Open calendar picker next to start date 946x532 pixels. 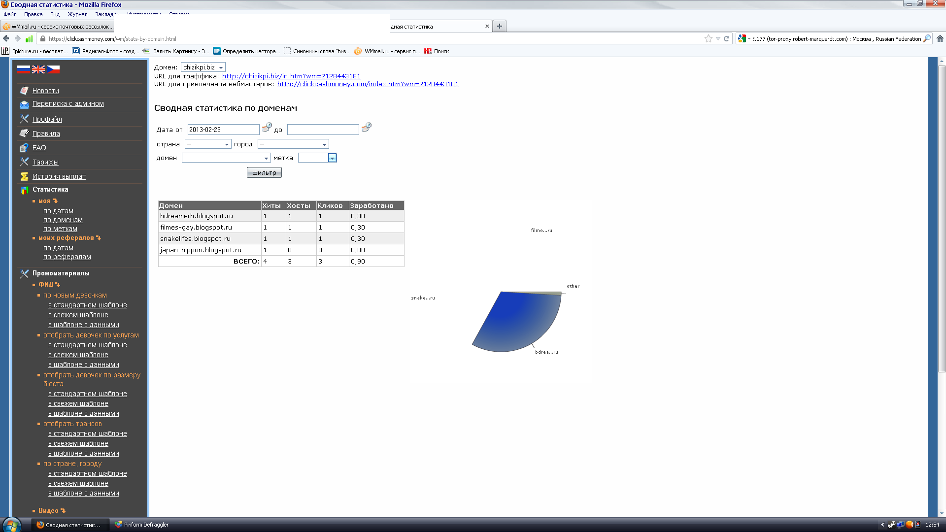click(x=267, y=128)
